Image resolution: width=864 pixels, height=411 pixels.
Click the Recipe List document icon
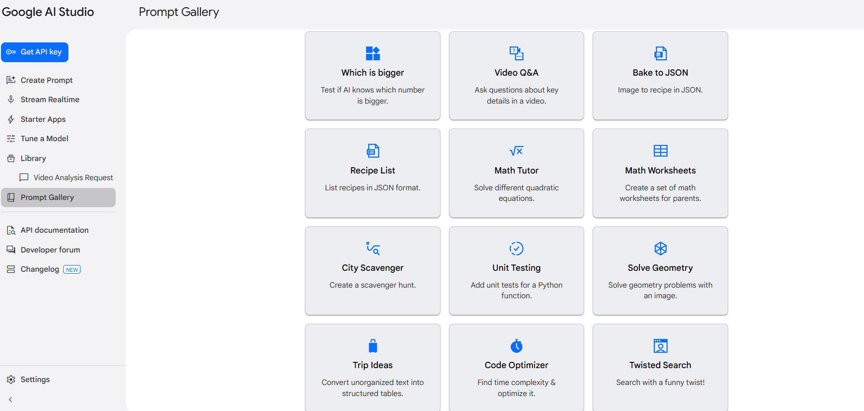372,151
